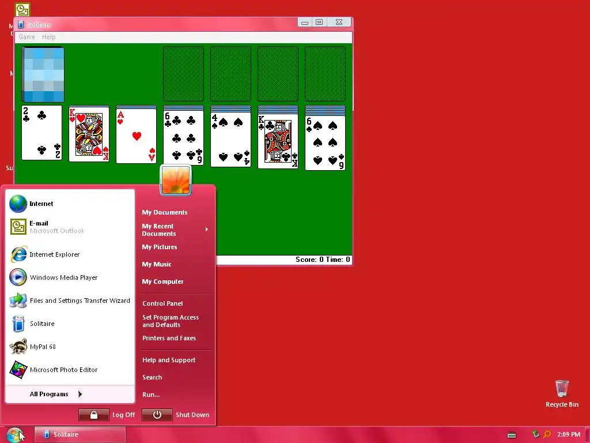590x443 pixels.
Task: Click the green network tray icon
Action: point(536,434)
